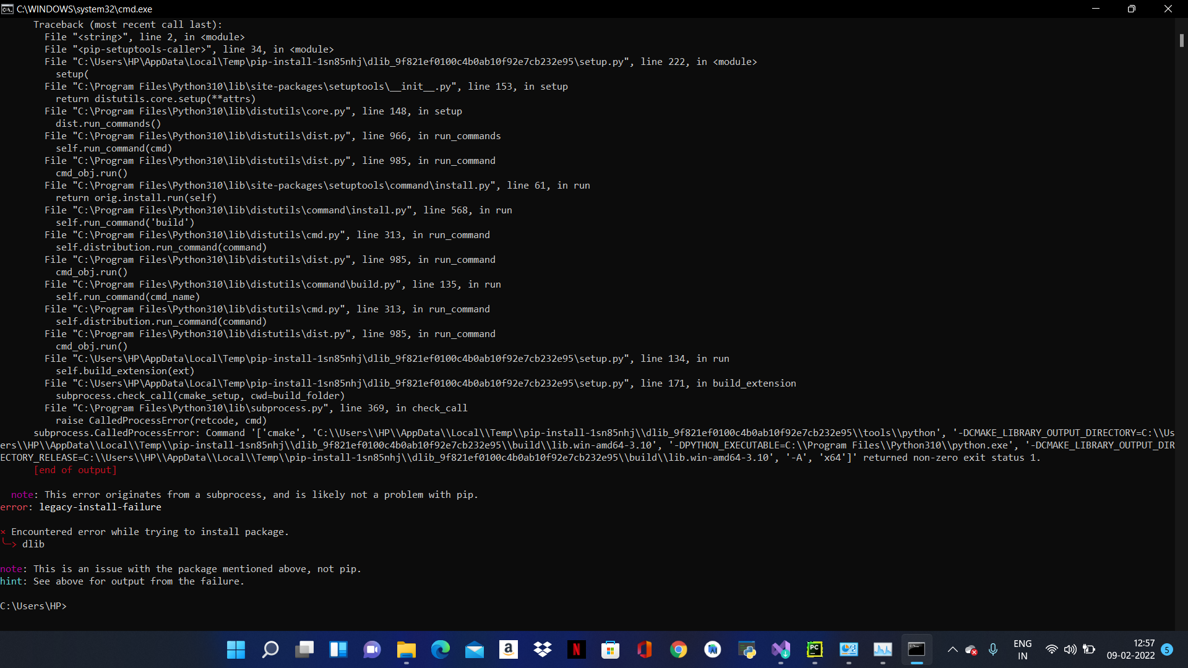Screen dimensions: 1188x668
Task: Open PyCharm from the taskbar
Action: (x=815, y=650)
